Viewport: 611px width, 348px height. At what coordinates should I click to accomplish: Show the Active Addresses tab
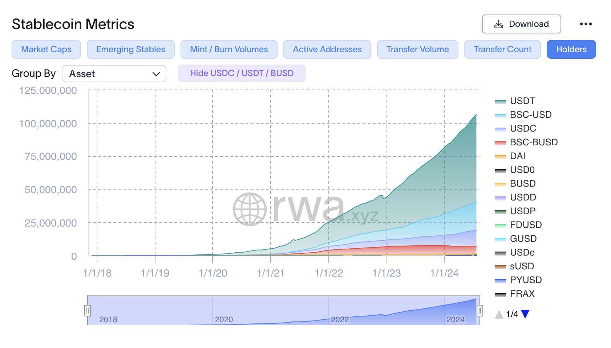click(x=327, y=49)
